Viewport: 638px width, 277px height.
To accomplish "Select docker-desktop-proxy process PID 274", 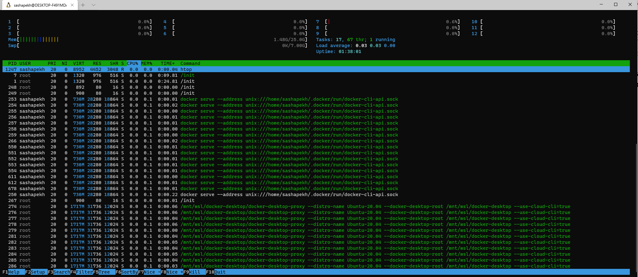I will pyautogui.click(x=316, y=206).
